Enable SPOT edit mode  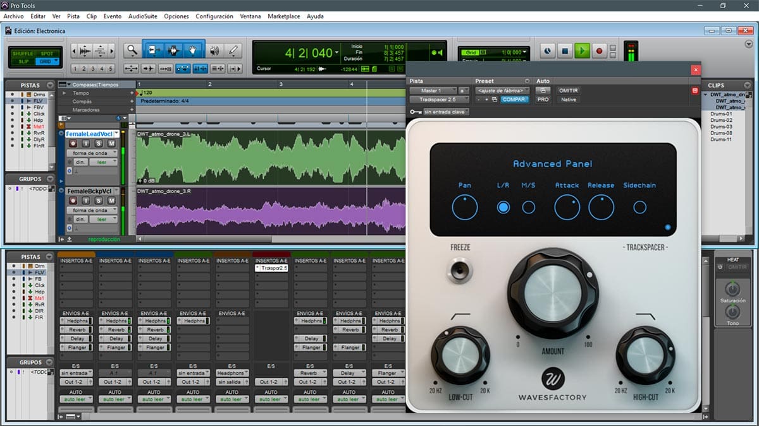47,54
